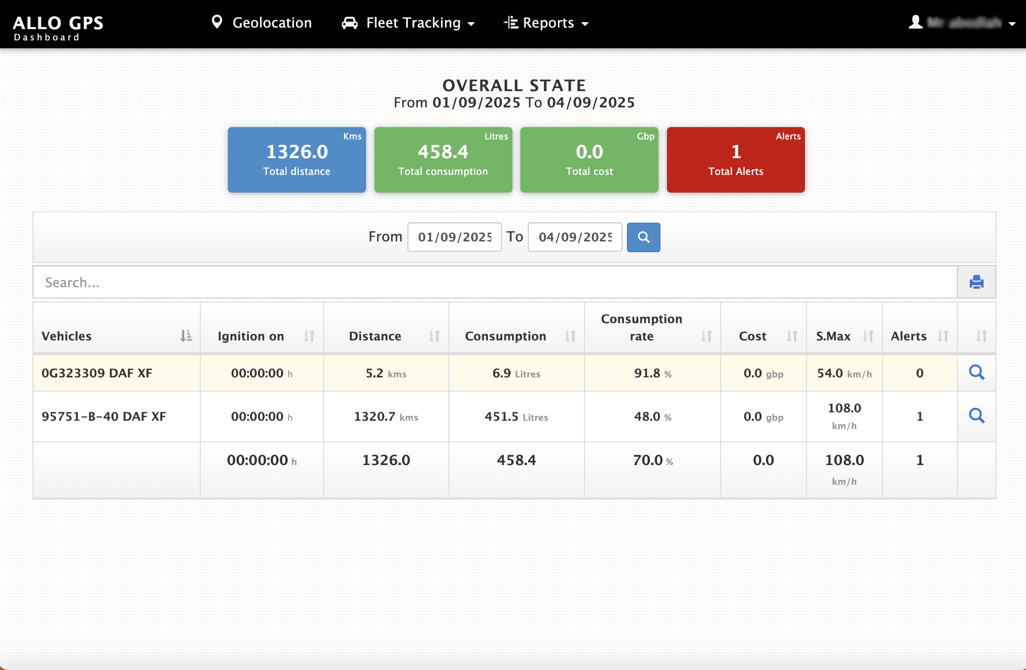Viewport: 1026px width, 670px height.
Task: Click the blue date range search button
Action: (643, 237)
